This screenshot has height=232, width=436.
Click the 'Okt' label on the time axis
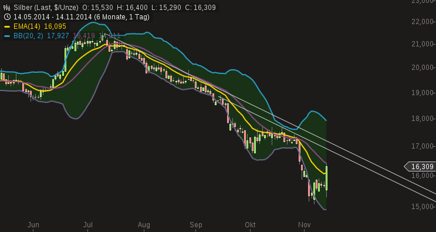coord(250,225)
